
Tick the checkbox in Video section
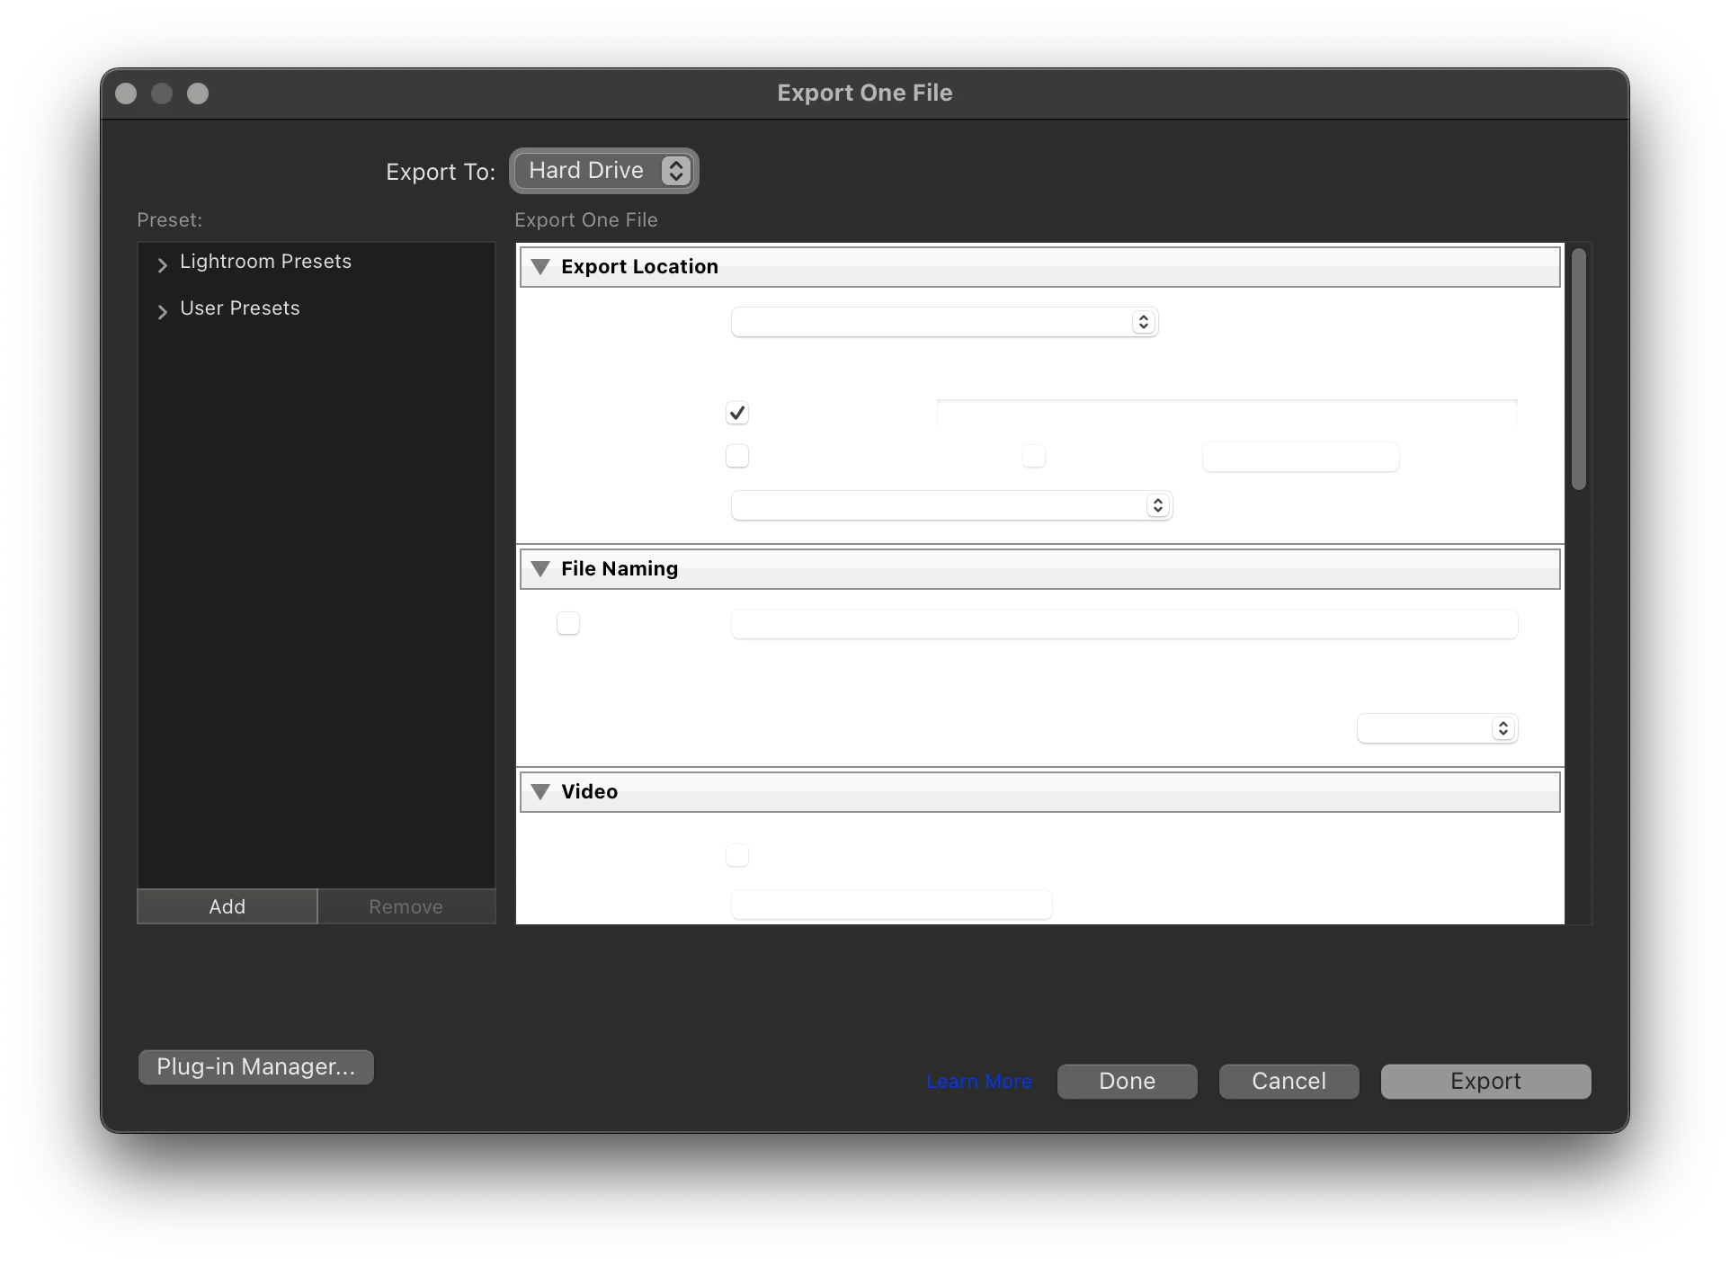[737, 855]
